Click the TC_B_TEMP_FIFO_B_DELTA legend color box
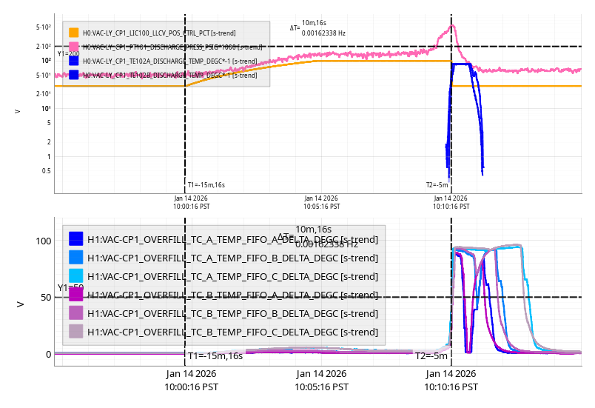 tap(75, 313)
